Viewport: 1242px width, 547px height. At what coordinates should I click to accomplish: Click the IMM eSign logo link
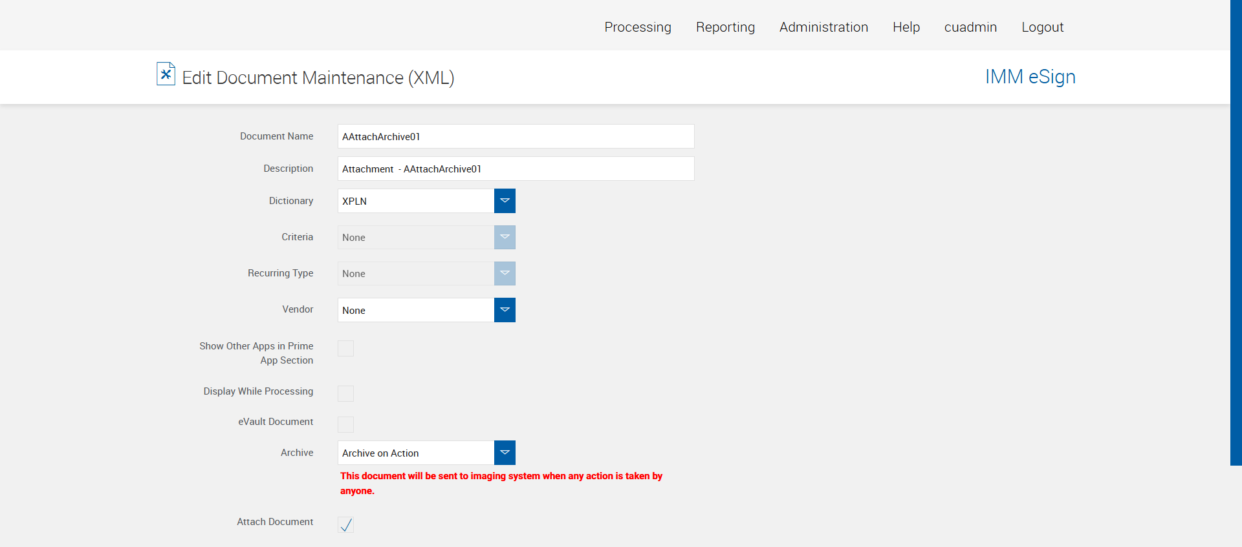1030,77
